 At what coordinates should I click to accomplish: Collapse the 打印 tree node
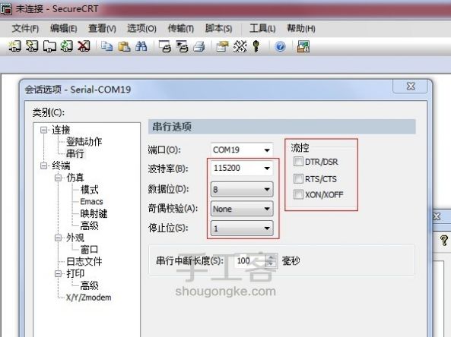pos(58,273)
